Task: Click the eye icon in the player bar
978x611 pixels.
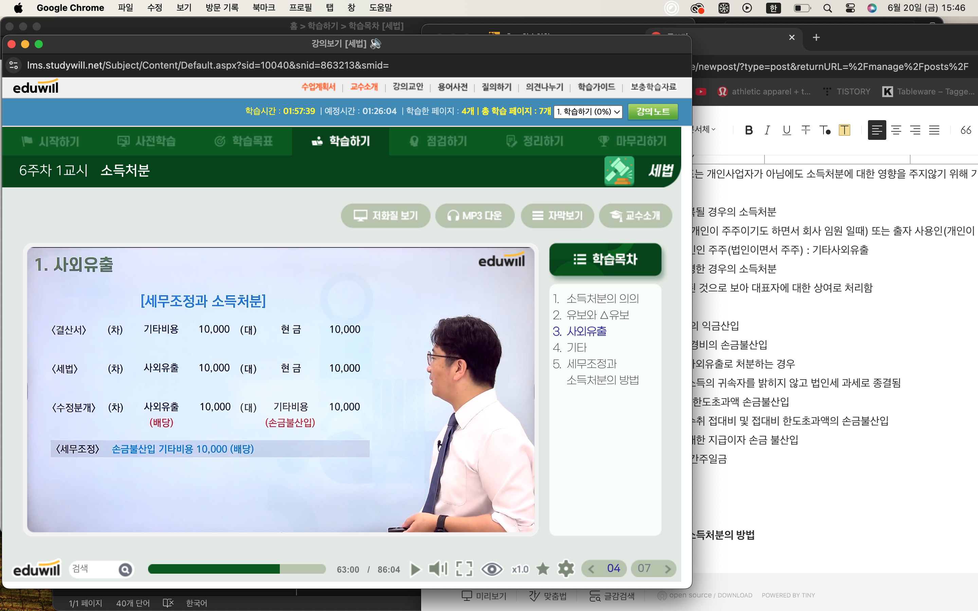Action: point(491,569)
